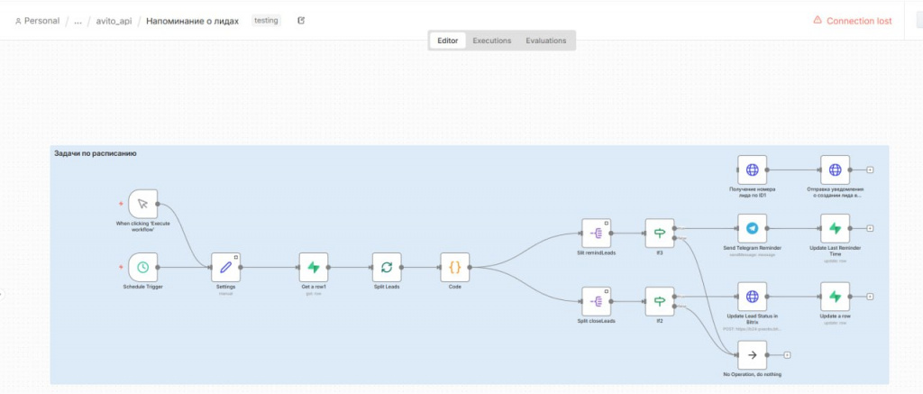
Task: Click the manual 'Execute workflow' trigger node
Action: click(142, 204)
